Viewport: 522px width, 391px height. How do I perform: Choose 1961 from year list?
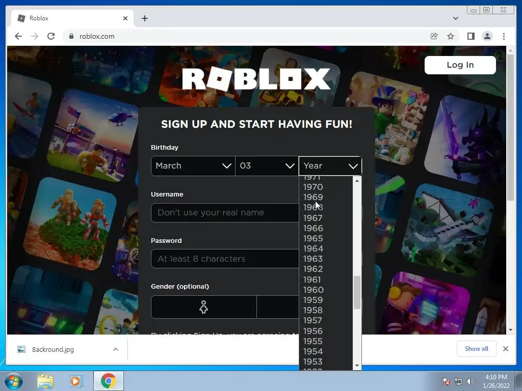(326, 280)
